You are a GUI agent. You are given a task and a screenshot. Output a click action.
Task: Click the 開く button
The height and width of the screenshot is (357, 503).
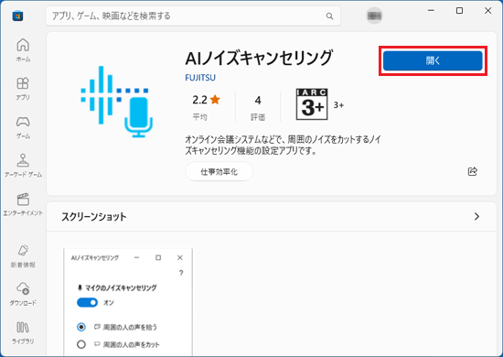coord(433,60)
